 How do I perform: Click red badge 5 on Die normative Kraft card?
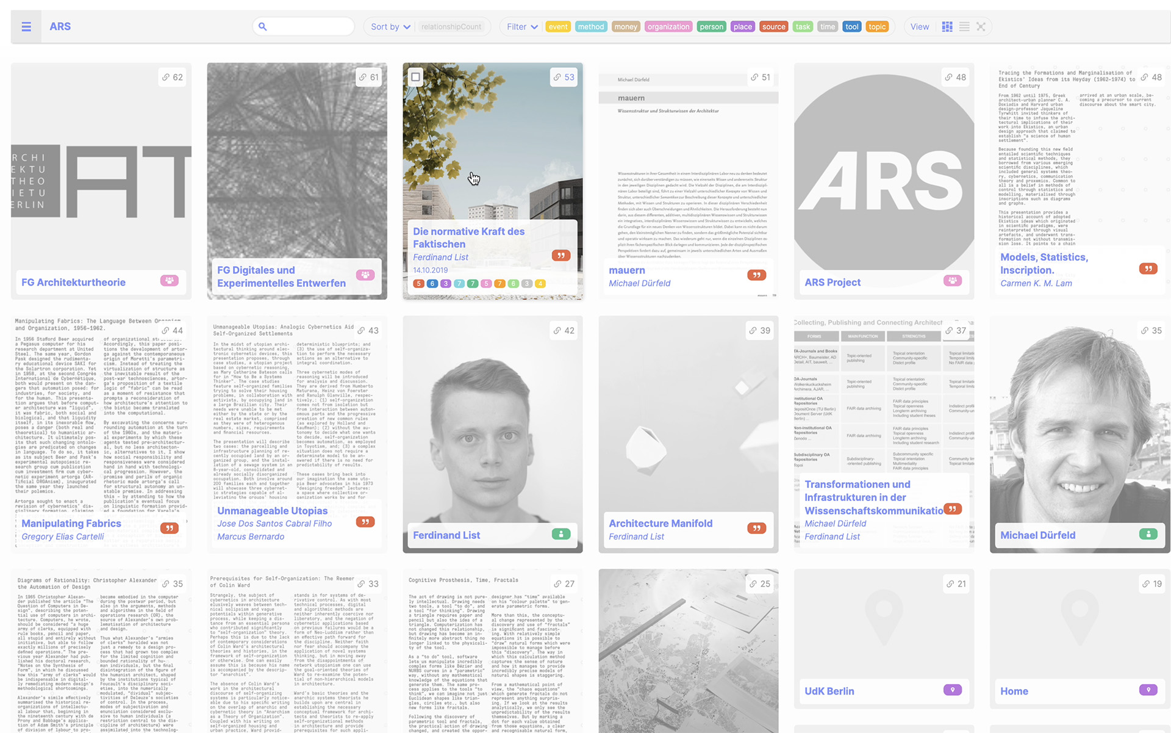tap(418, 283)
